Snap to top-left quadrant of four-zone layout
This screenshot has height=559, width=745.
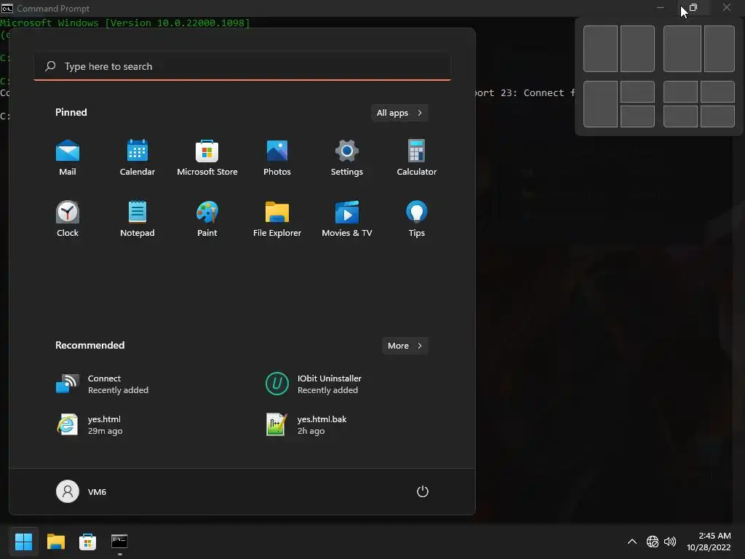[680, 92]
